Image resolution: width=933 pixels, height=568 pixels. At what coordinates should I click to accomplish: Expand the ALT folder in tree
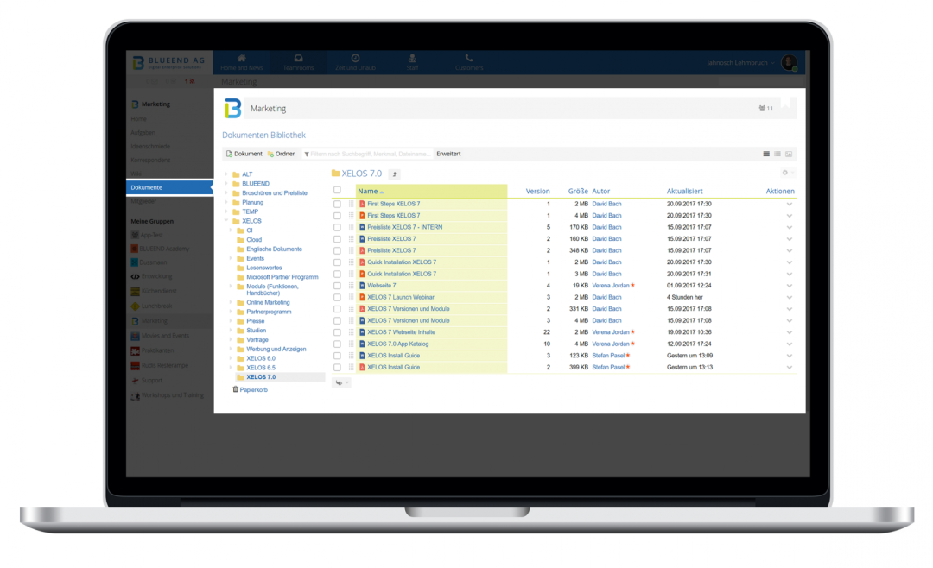(x=226, y=174)
